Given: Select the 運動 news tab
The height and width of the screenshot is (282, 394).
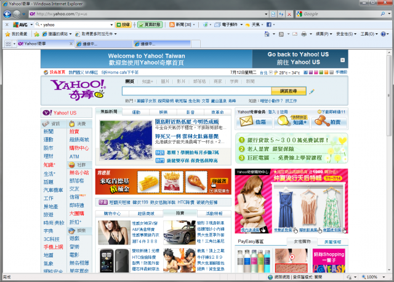Looking at the screenshot, I should (136, 112).
